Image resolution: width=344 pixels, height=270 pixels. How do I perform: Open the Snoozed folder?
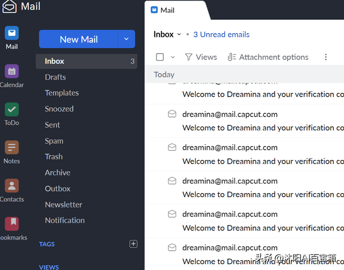click(x=59, y=109)
